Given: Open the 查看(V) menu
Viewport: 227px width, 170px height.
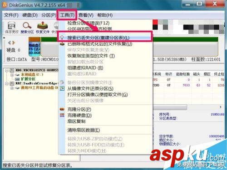Looking at the screenshot, I should coord(86,15).
